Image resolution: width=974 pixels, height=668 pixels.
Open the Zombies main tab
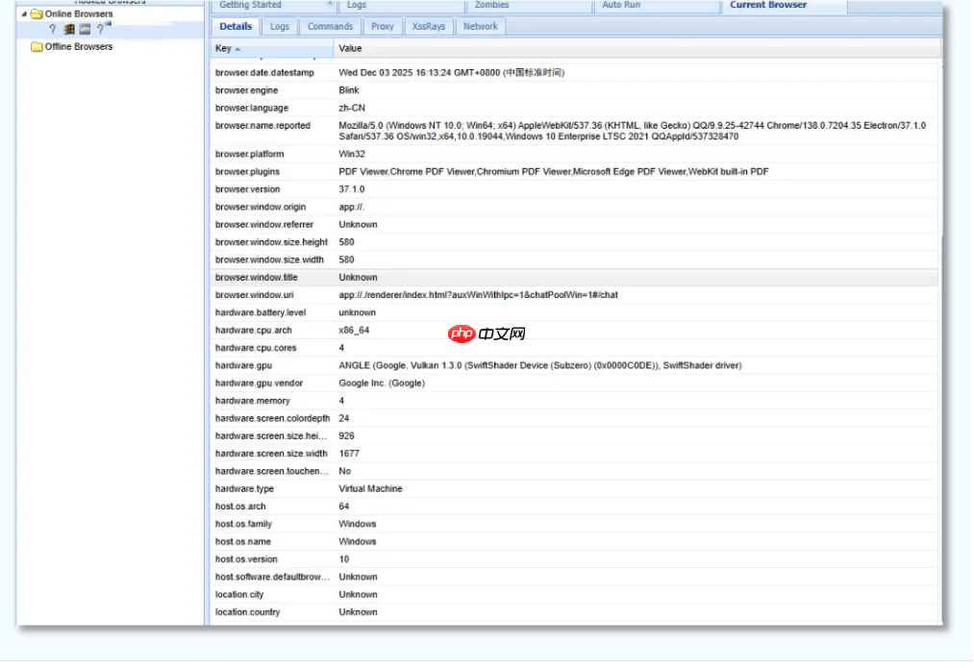(492, 6)
